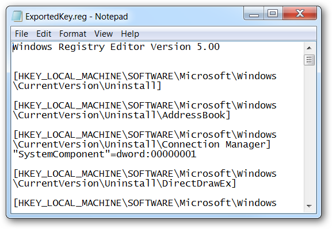This screenshot has height=229, width=332.
Task: Open the View menu
Action: click(x=104, y=34)
